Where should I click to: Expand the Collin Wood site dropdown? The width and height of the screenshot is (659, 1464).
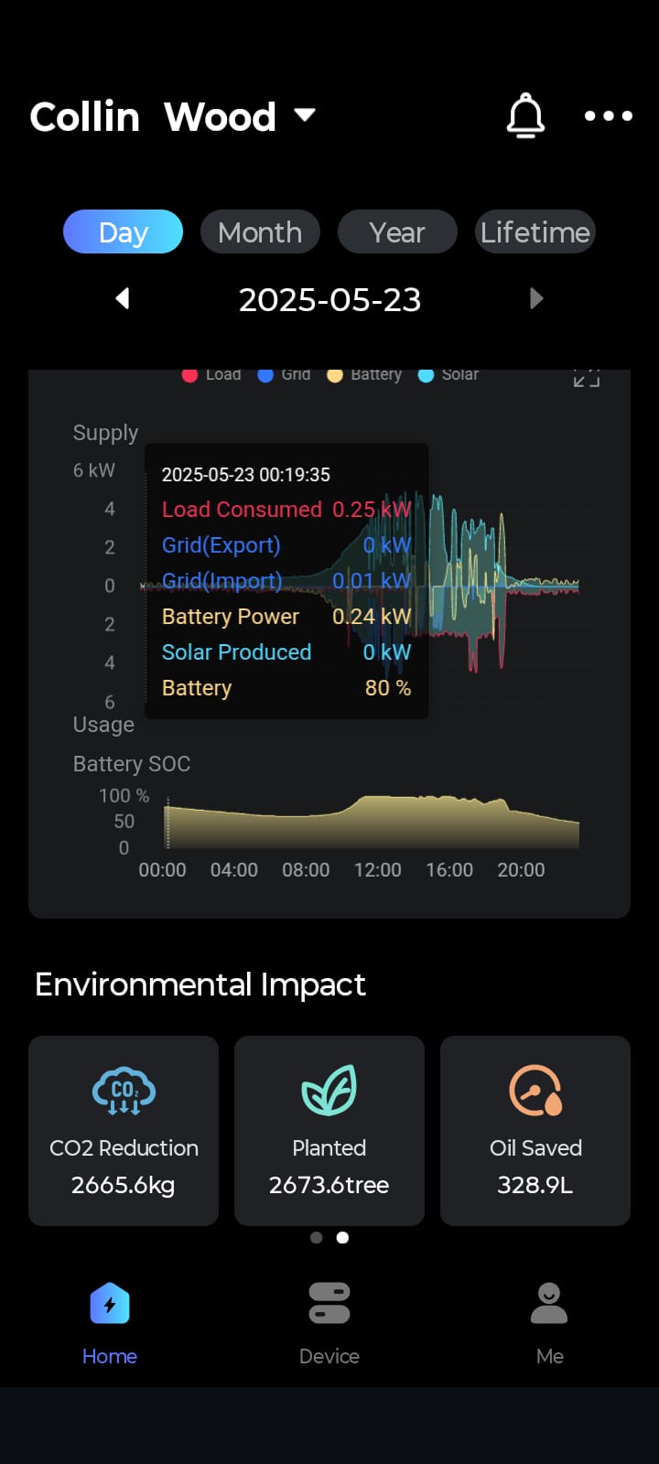point(304,115)
